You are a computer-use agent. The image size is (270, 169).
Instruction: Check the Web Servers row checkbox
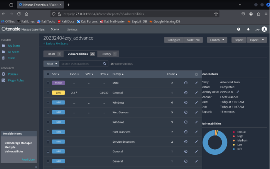coord(48,112)
